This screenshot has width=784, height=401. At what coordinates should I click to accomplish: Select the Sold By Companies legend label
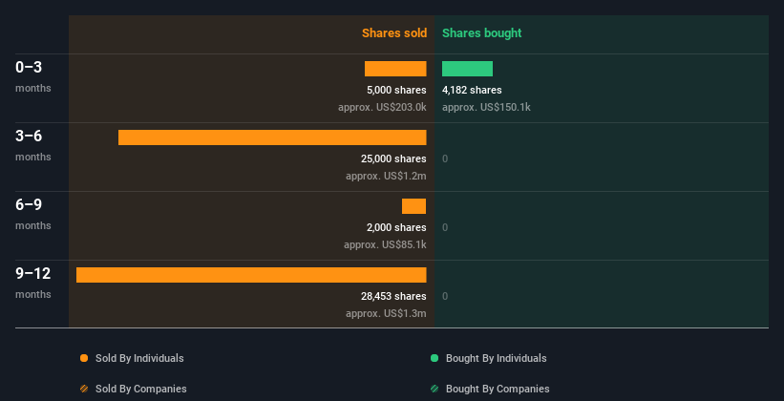point(141,389)
